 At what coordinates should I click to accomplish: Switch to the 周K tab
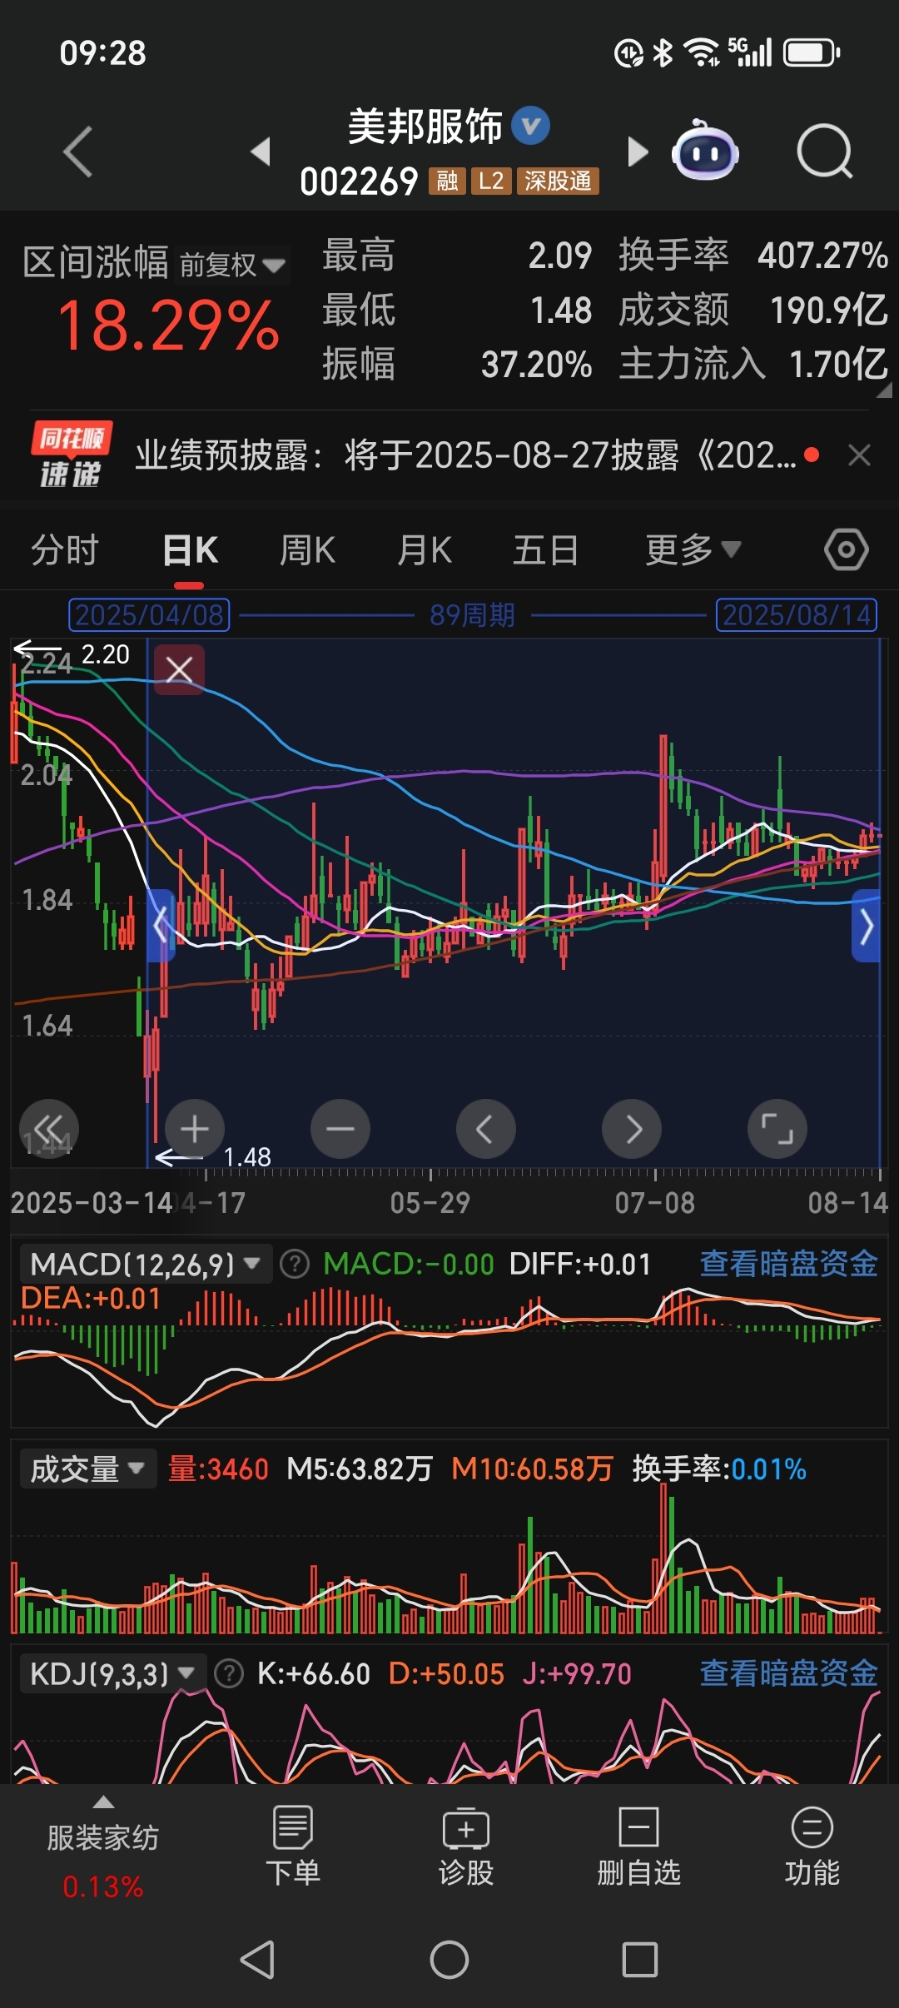(x=307, y=550)
